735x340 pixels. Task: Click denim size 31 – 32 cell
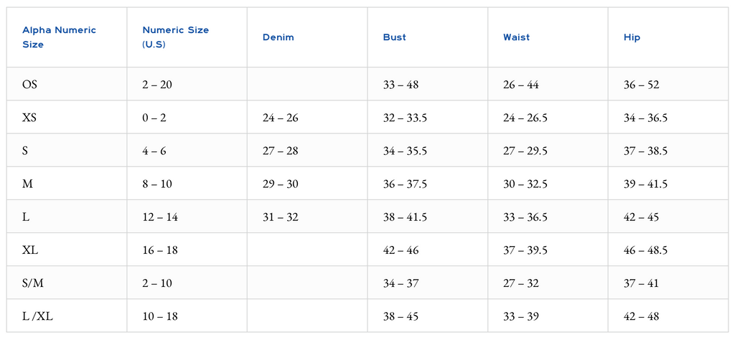coord(281,217)
